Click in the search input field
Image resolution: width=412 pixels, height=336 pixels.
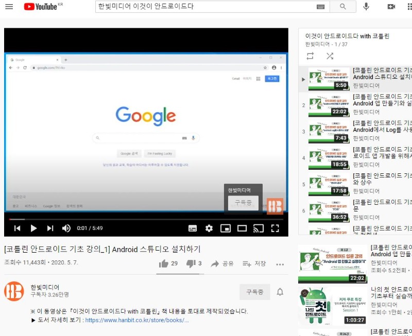207,6
